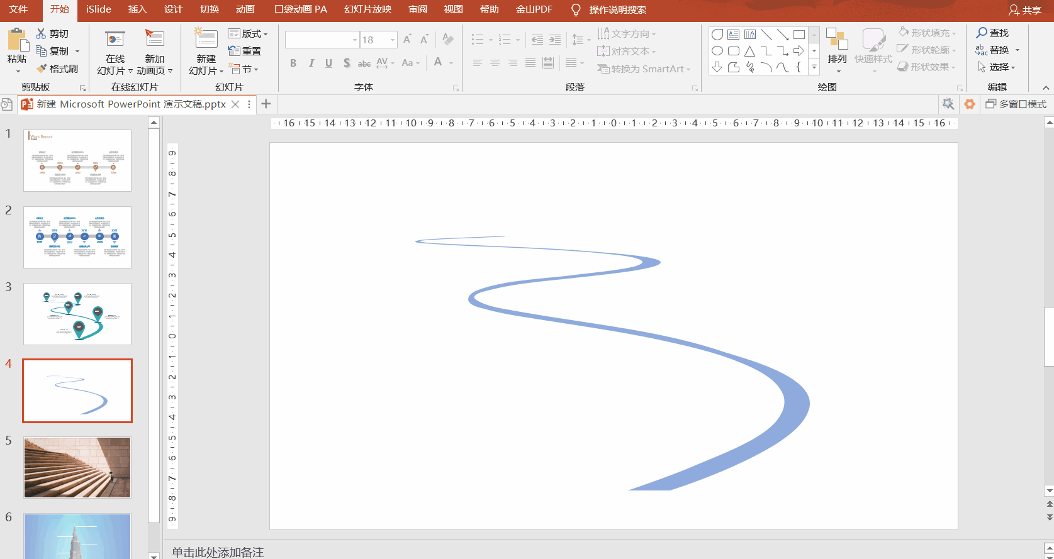The image size is (1054, 559).
Task: Click the 重置 reset slide icon
Action: point(234,51)
